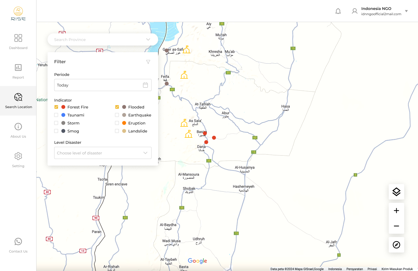Viewport: 418px width, 271px height.
Task: Go to the Dashboard page
Action: (x=18, y=42)
